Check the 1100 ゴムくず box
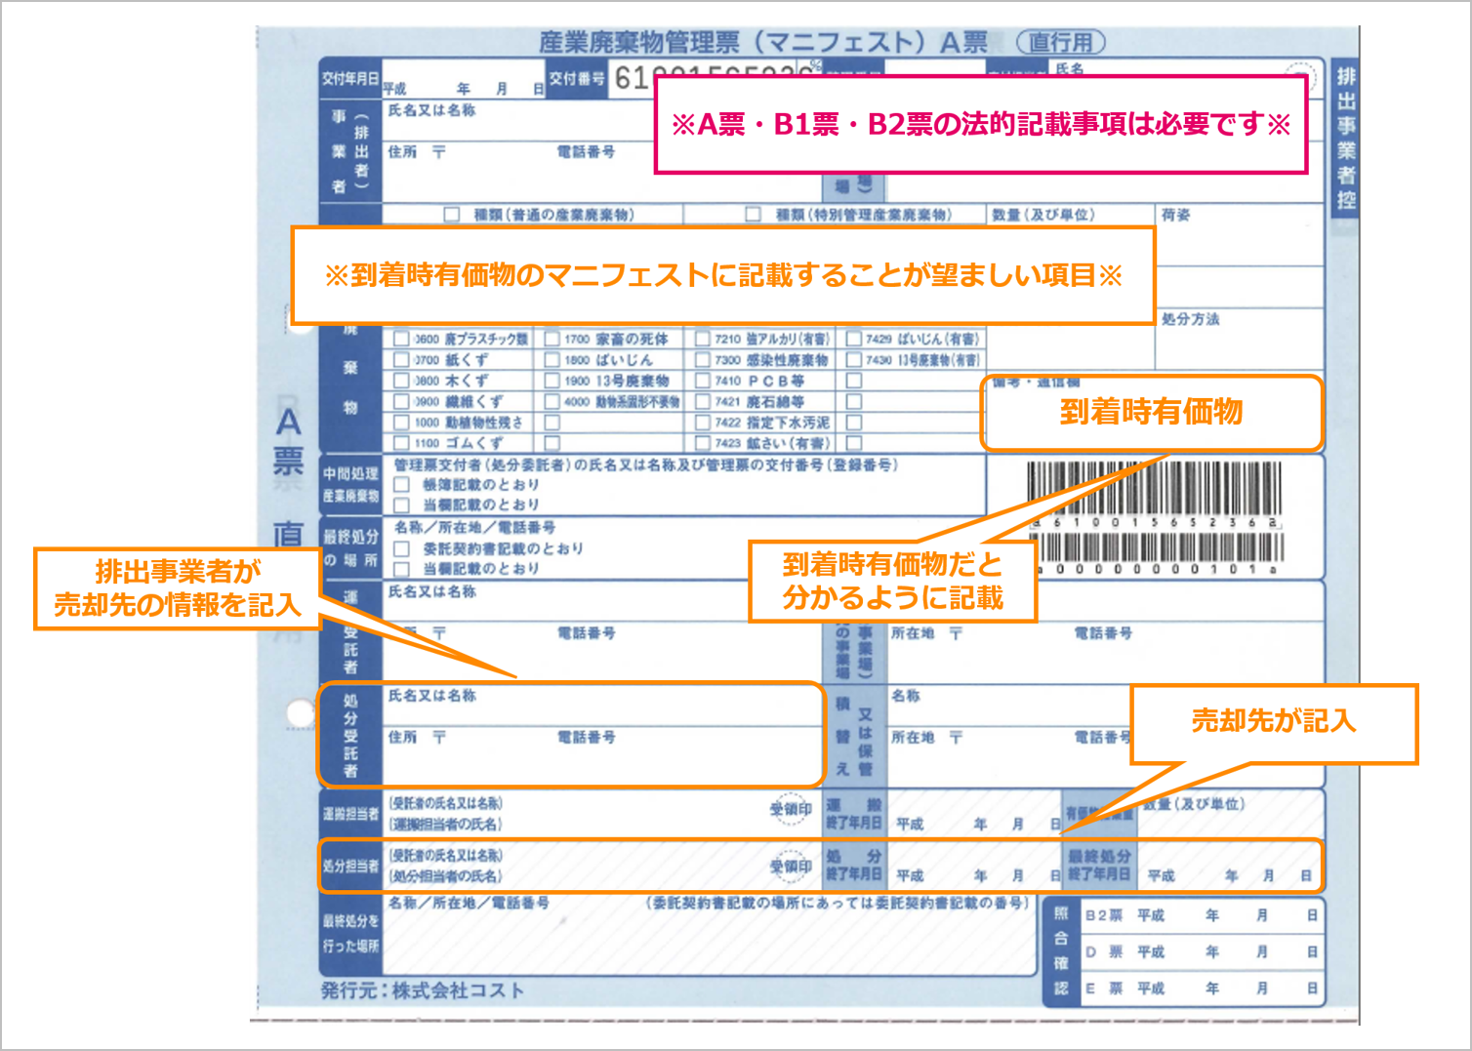 click(x=401, y=443)
